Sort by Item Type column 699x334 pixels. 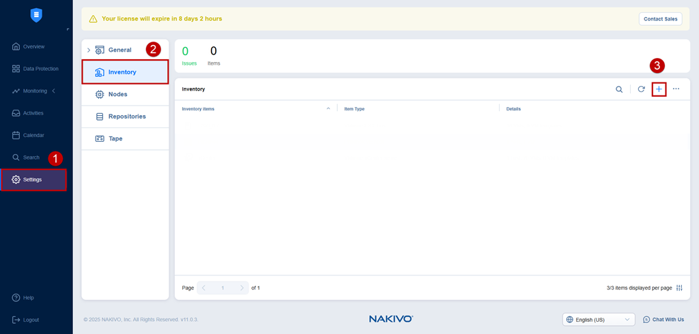pos(354,108)
